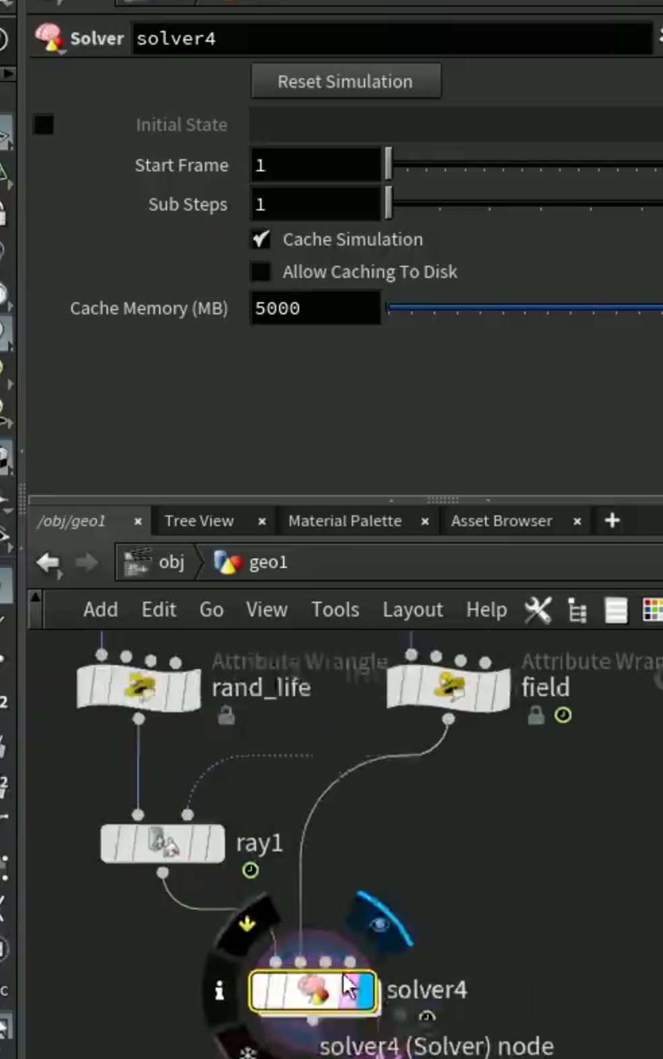Click geo1 in the network path bar

point(251,562)
